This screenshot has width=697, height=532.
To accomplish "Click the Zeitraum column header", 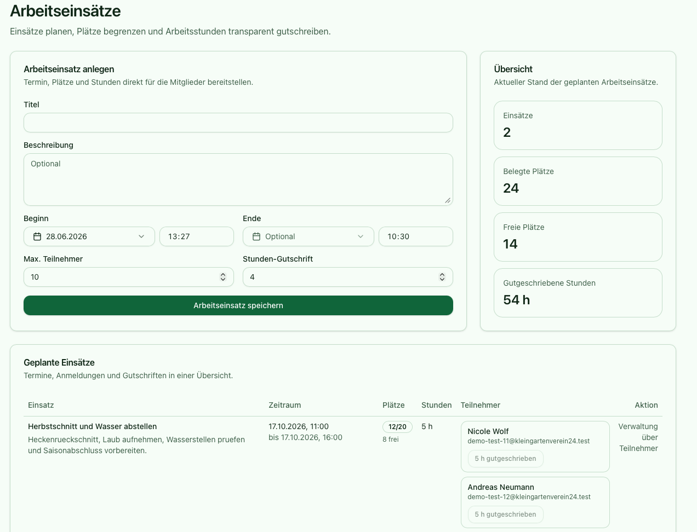I will tap(285, 405).
